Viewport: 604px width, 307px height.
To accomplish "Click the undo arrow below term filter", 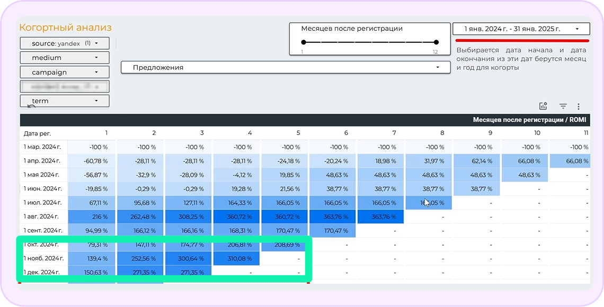I will coord(31,107).
